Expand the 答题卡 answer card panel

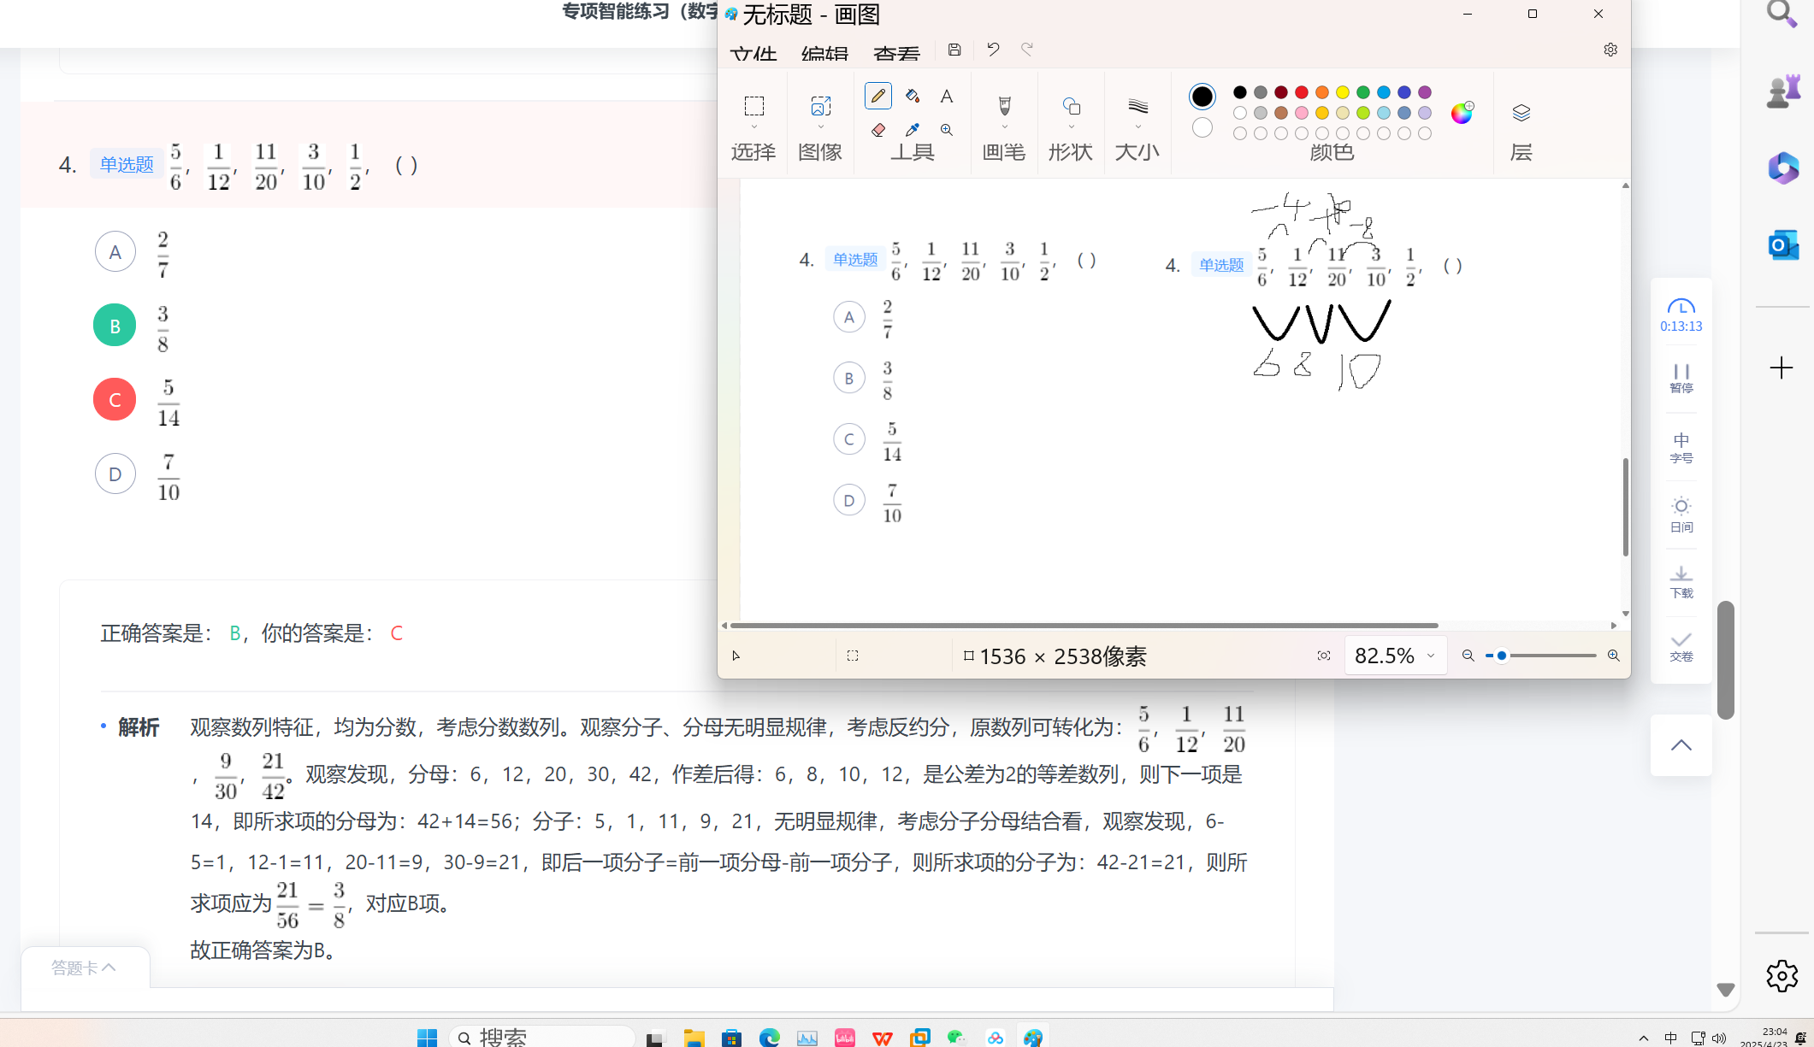pyautogui.click(x=84, y=968)
